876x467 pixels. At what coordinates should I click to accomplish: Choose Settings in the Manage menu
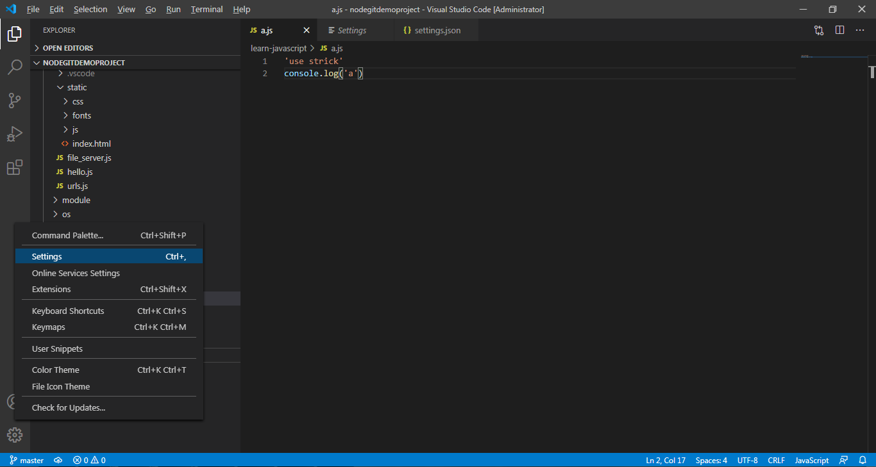click(109, 256)
